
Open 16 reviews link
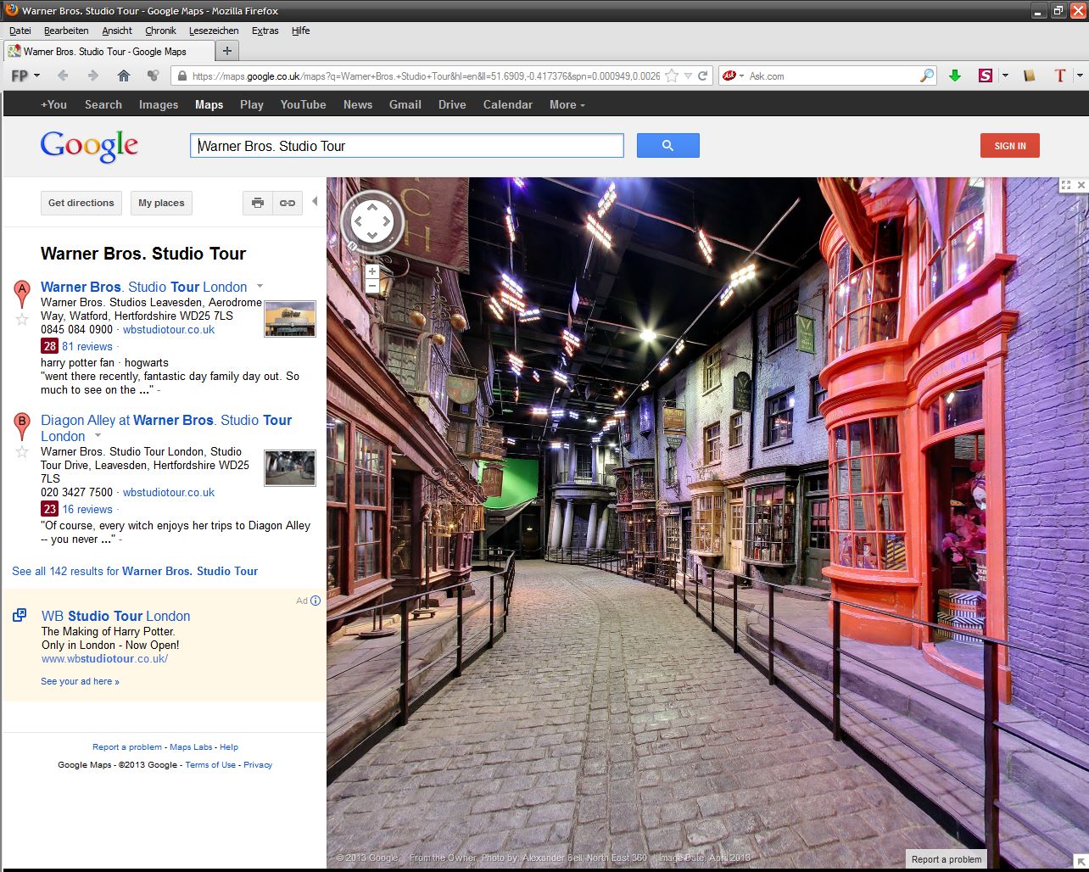coord(87,509)
